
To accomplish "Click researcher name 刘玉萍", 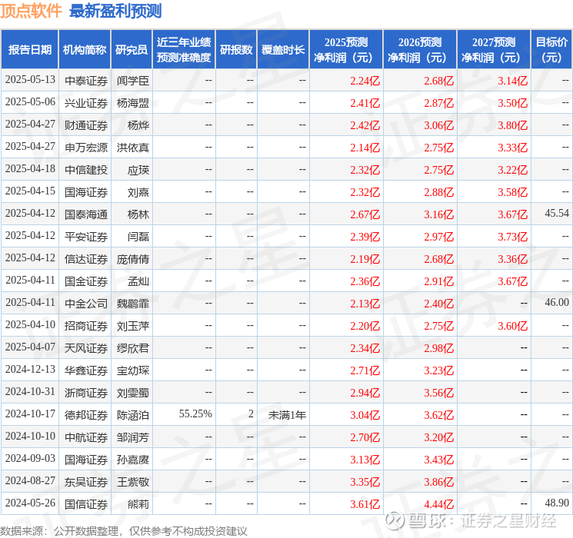I will click(x=133, y=326).
